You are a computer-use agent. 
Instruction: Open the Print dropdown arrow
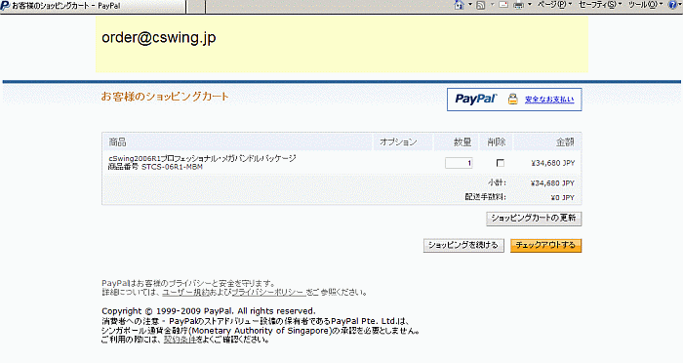(x=530, y=5)
